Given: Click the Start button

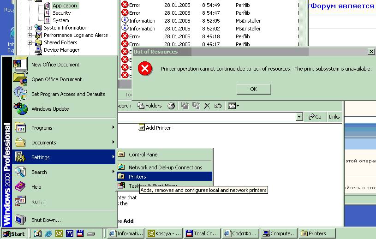Looking at the screenshot, I should click(x=14, y=233).
